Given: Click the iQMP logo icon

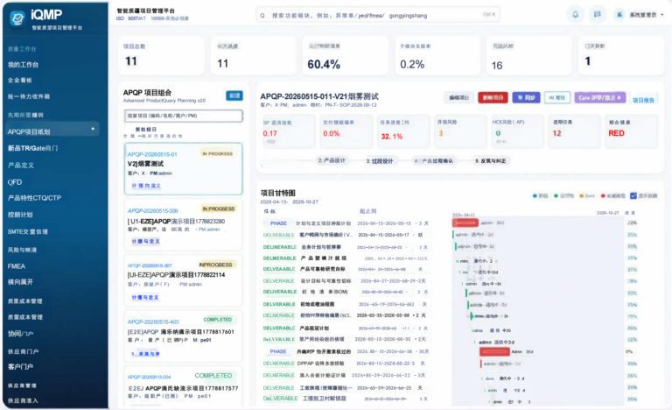Looking at the screenshot, I should (x=17, y=18).
